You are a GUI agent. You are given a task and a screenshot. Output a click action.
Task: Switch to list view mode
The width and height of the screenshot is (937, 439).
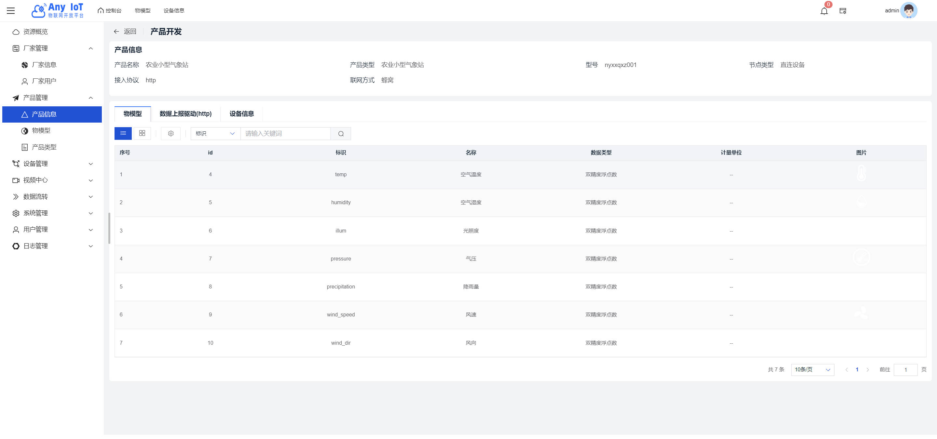(x=123, y=133)
